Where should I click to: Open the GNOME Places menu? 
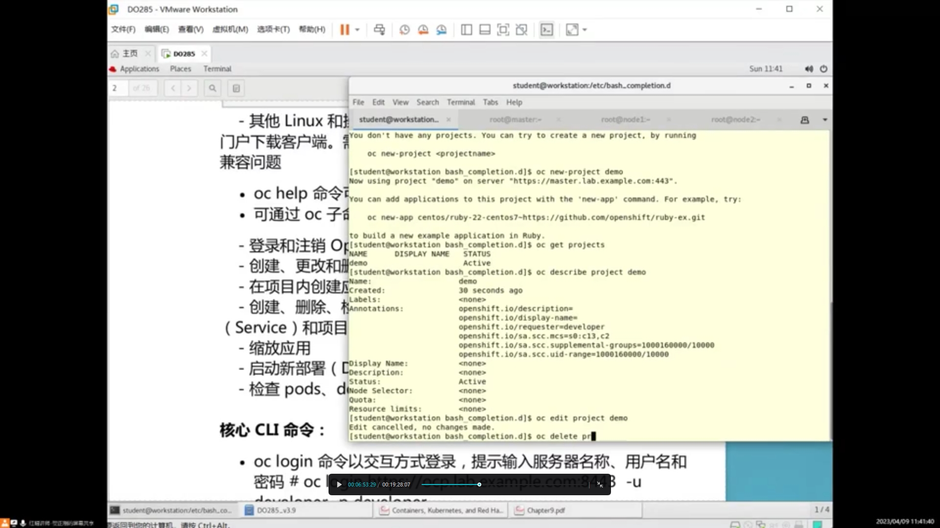(181, 69)
